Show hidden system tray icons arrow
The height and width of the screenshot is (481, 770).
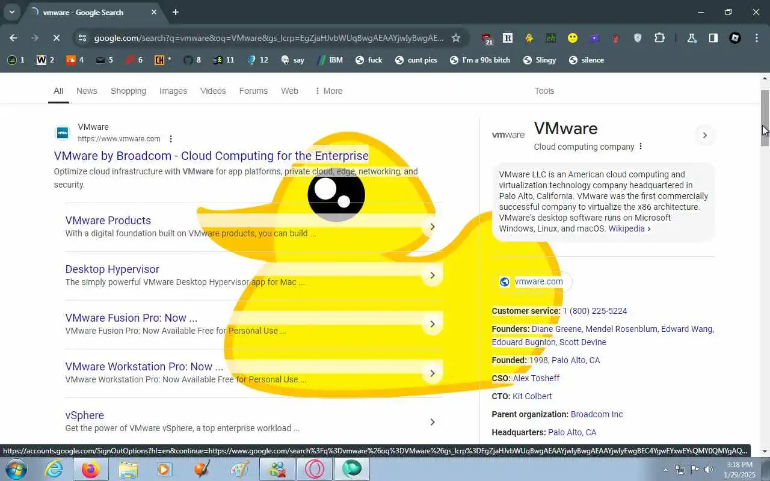665,470
